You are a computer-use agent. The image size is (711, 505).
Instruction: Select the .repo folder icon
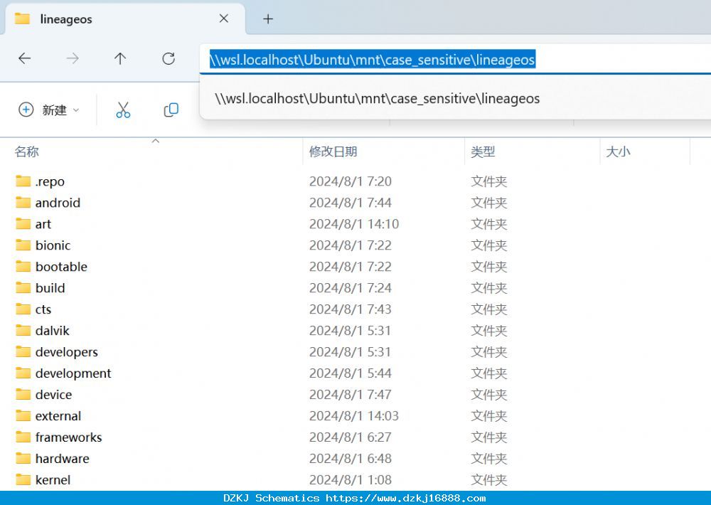23,181
